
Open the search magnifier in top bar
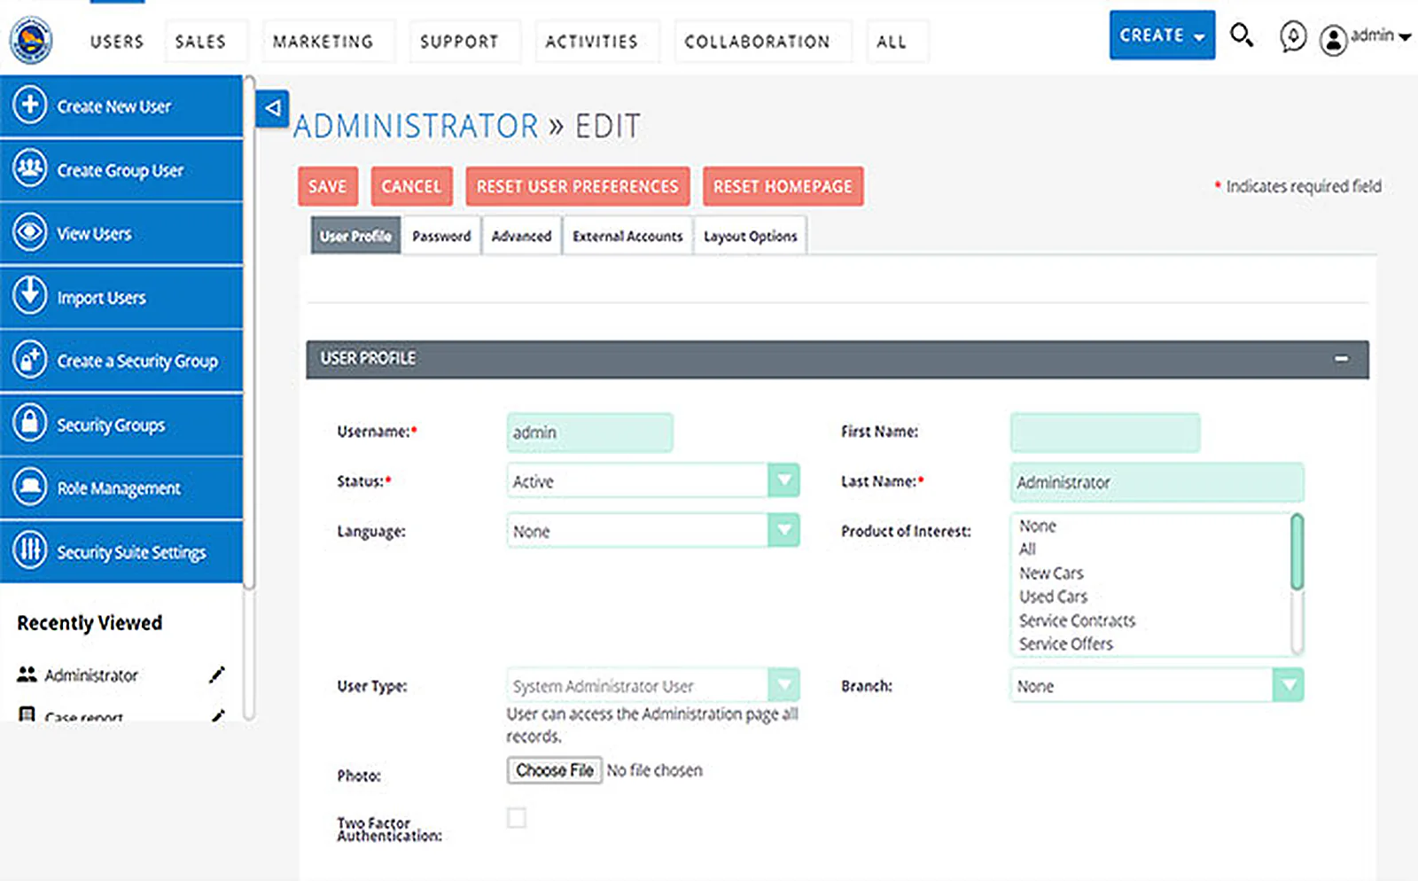tap(1242, 35)
